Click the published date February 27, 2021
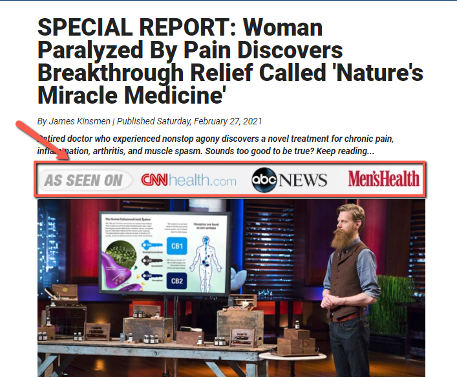The image size is (457, 377). pos(228,121)
